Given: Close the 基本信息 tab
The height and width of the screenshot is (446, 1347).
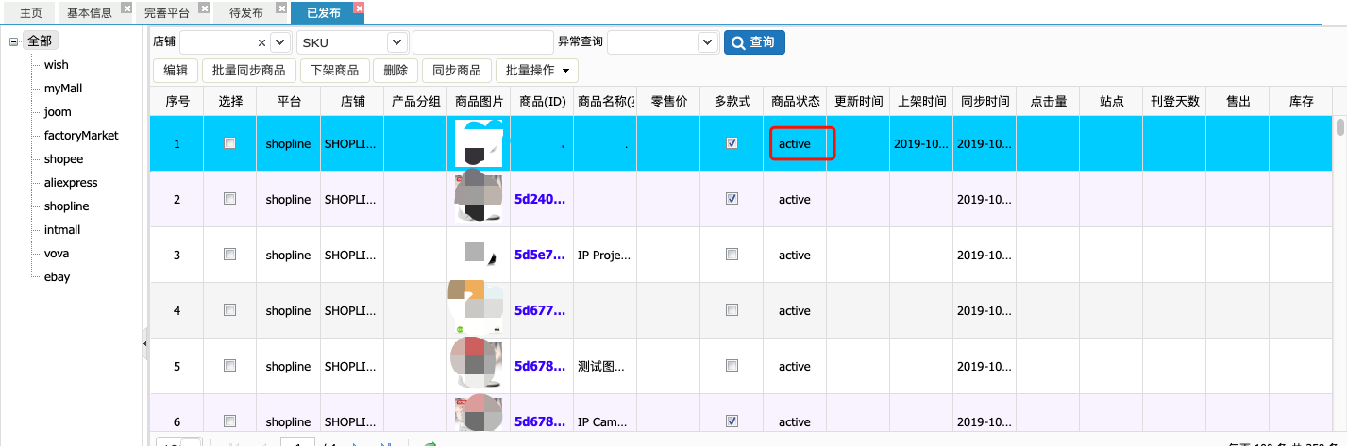Looking at the screenshot, I should coord(127,8).
